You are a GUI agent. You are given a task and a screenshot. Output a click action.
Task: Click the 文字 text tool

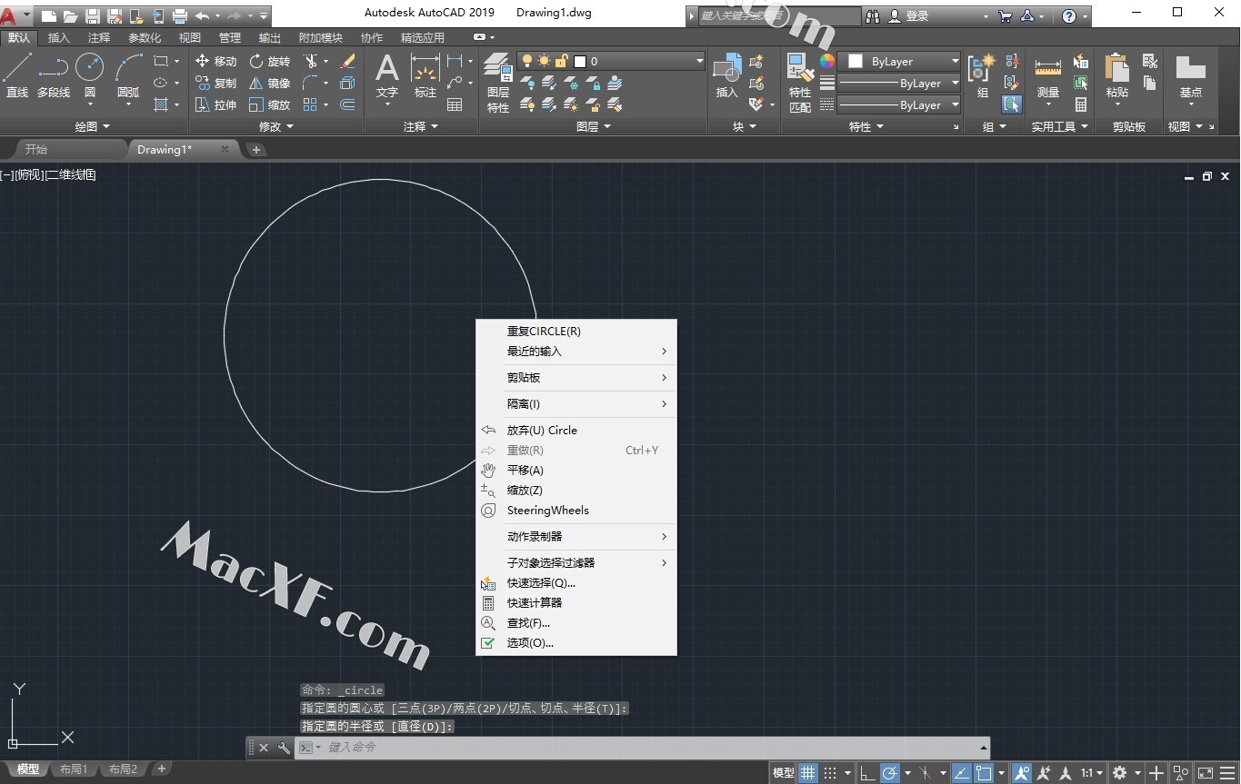387,74
